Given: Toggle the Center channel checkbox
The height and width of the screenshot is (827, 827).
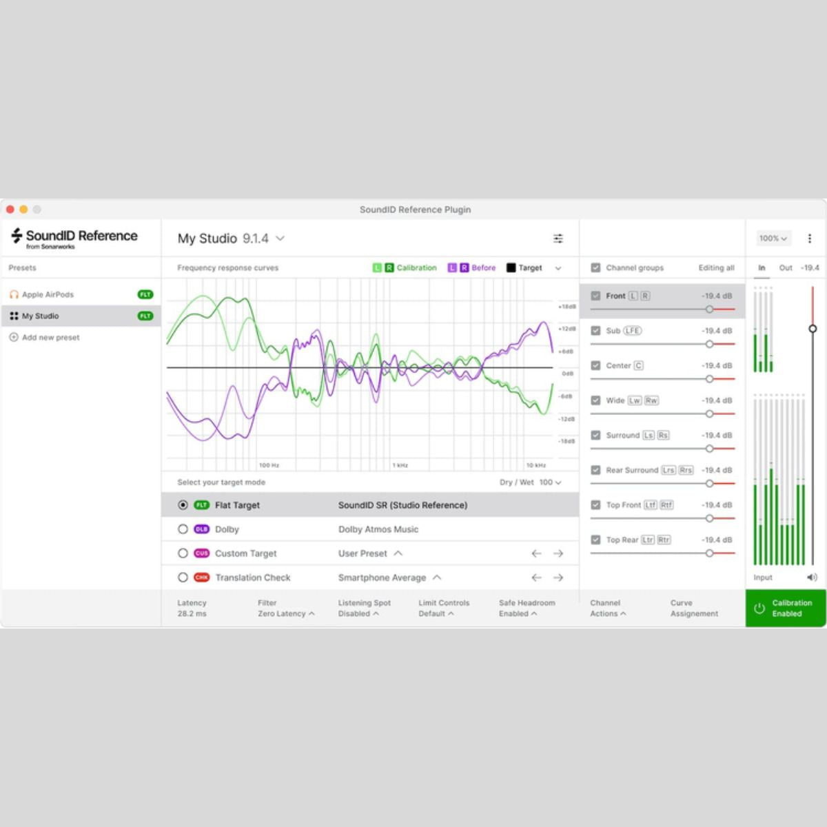Looking at the screenshot, I should pyautogui.click(x=595, y=365).
